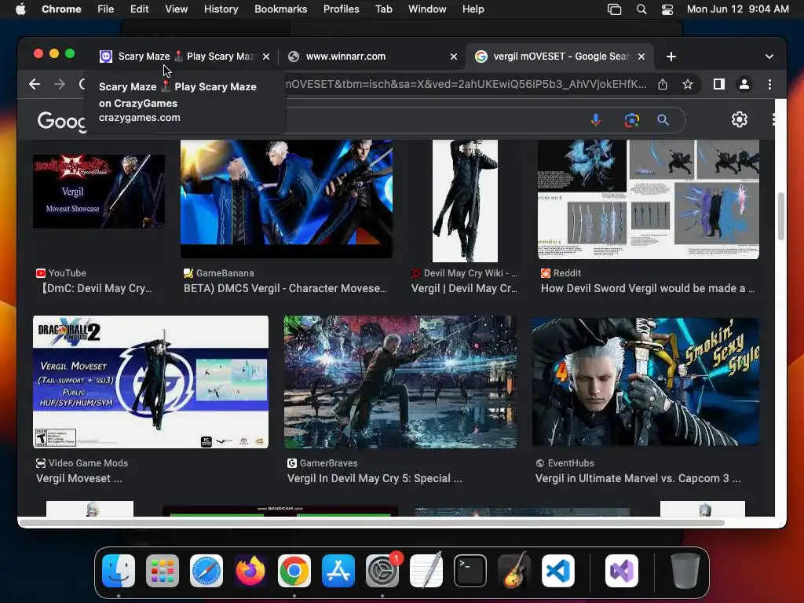Click the blue search magnifier icon
Screen dimensions: 804x603
coord(663,120)
